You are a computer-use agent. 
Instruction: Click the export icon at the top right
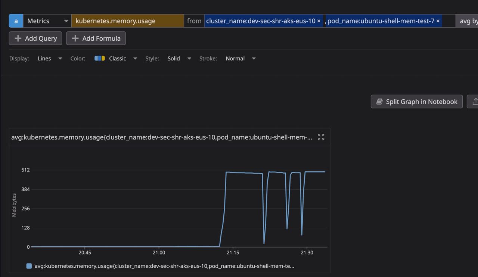click(475, 101)
